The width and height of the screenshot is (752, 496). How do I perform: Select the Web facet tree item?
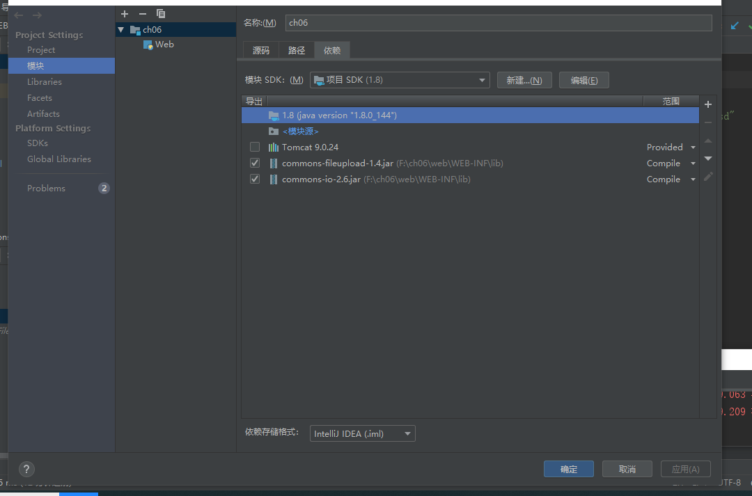(164, 45)
